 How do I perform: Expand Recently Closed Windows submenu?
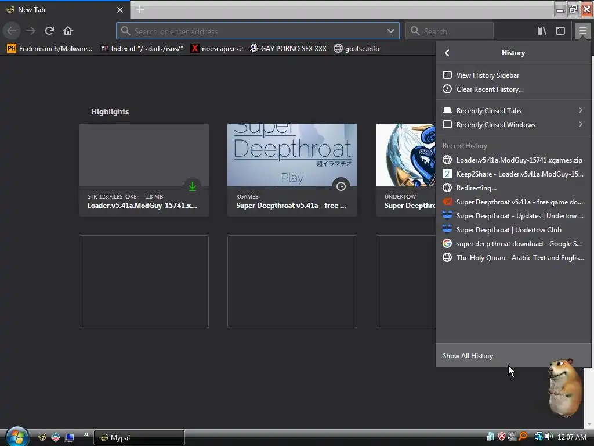[513, 125]
